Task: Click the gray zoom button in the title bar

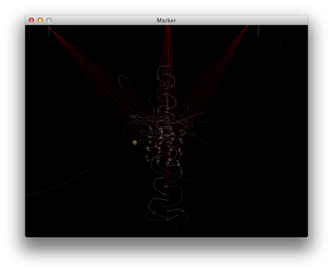Action: tap(49, 20)
